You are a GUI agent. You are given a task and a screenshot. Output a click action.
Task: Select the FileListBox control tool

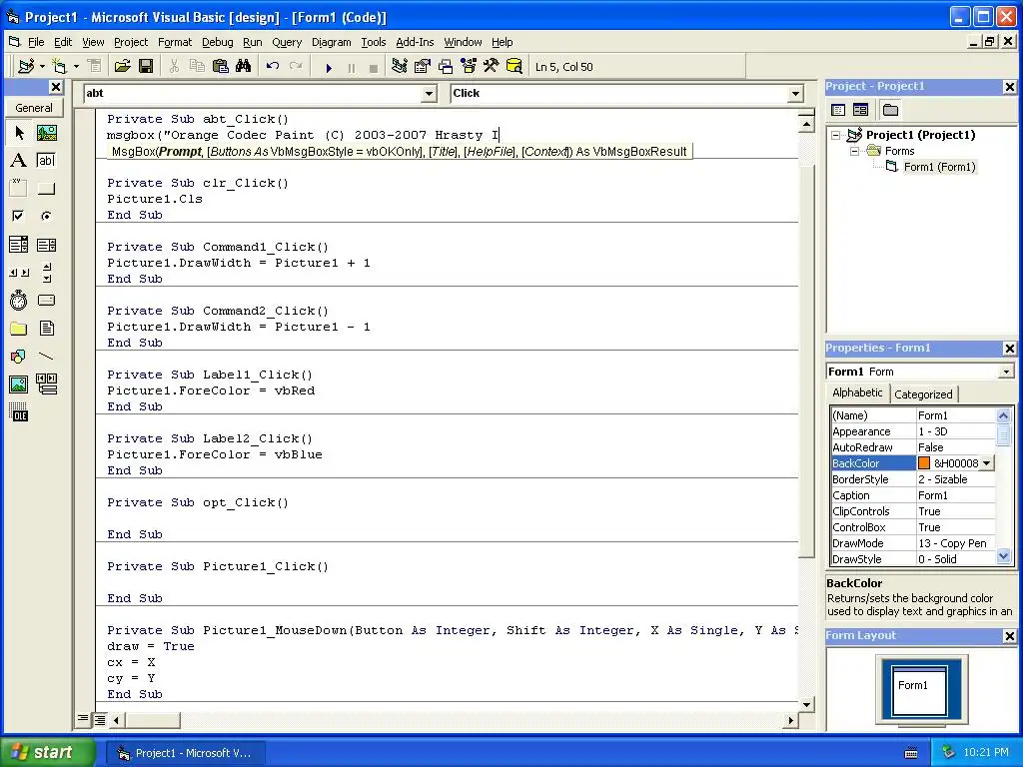tap(46, 328)
